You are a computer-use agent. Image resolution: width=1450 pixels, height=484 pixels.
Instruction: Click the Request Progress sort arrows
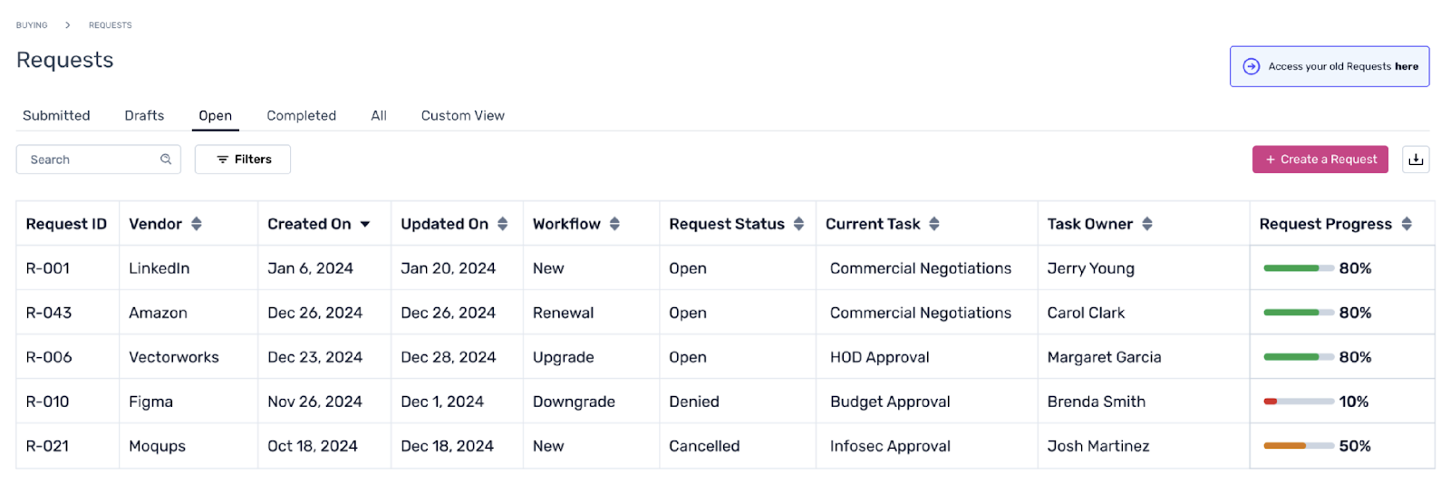pyautogui.click(x=1406, y=224)
